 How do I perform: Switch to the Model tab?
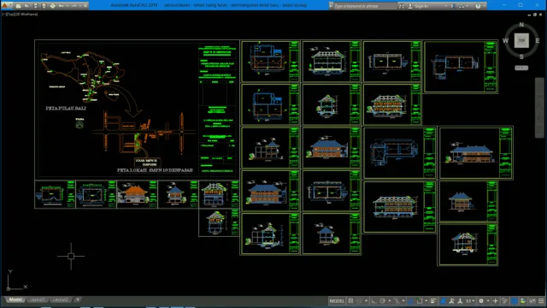coord(15,299)
